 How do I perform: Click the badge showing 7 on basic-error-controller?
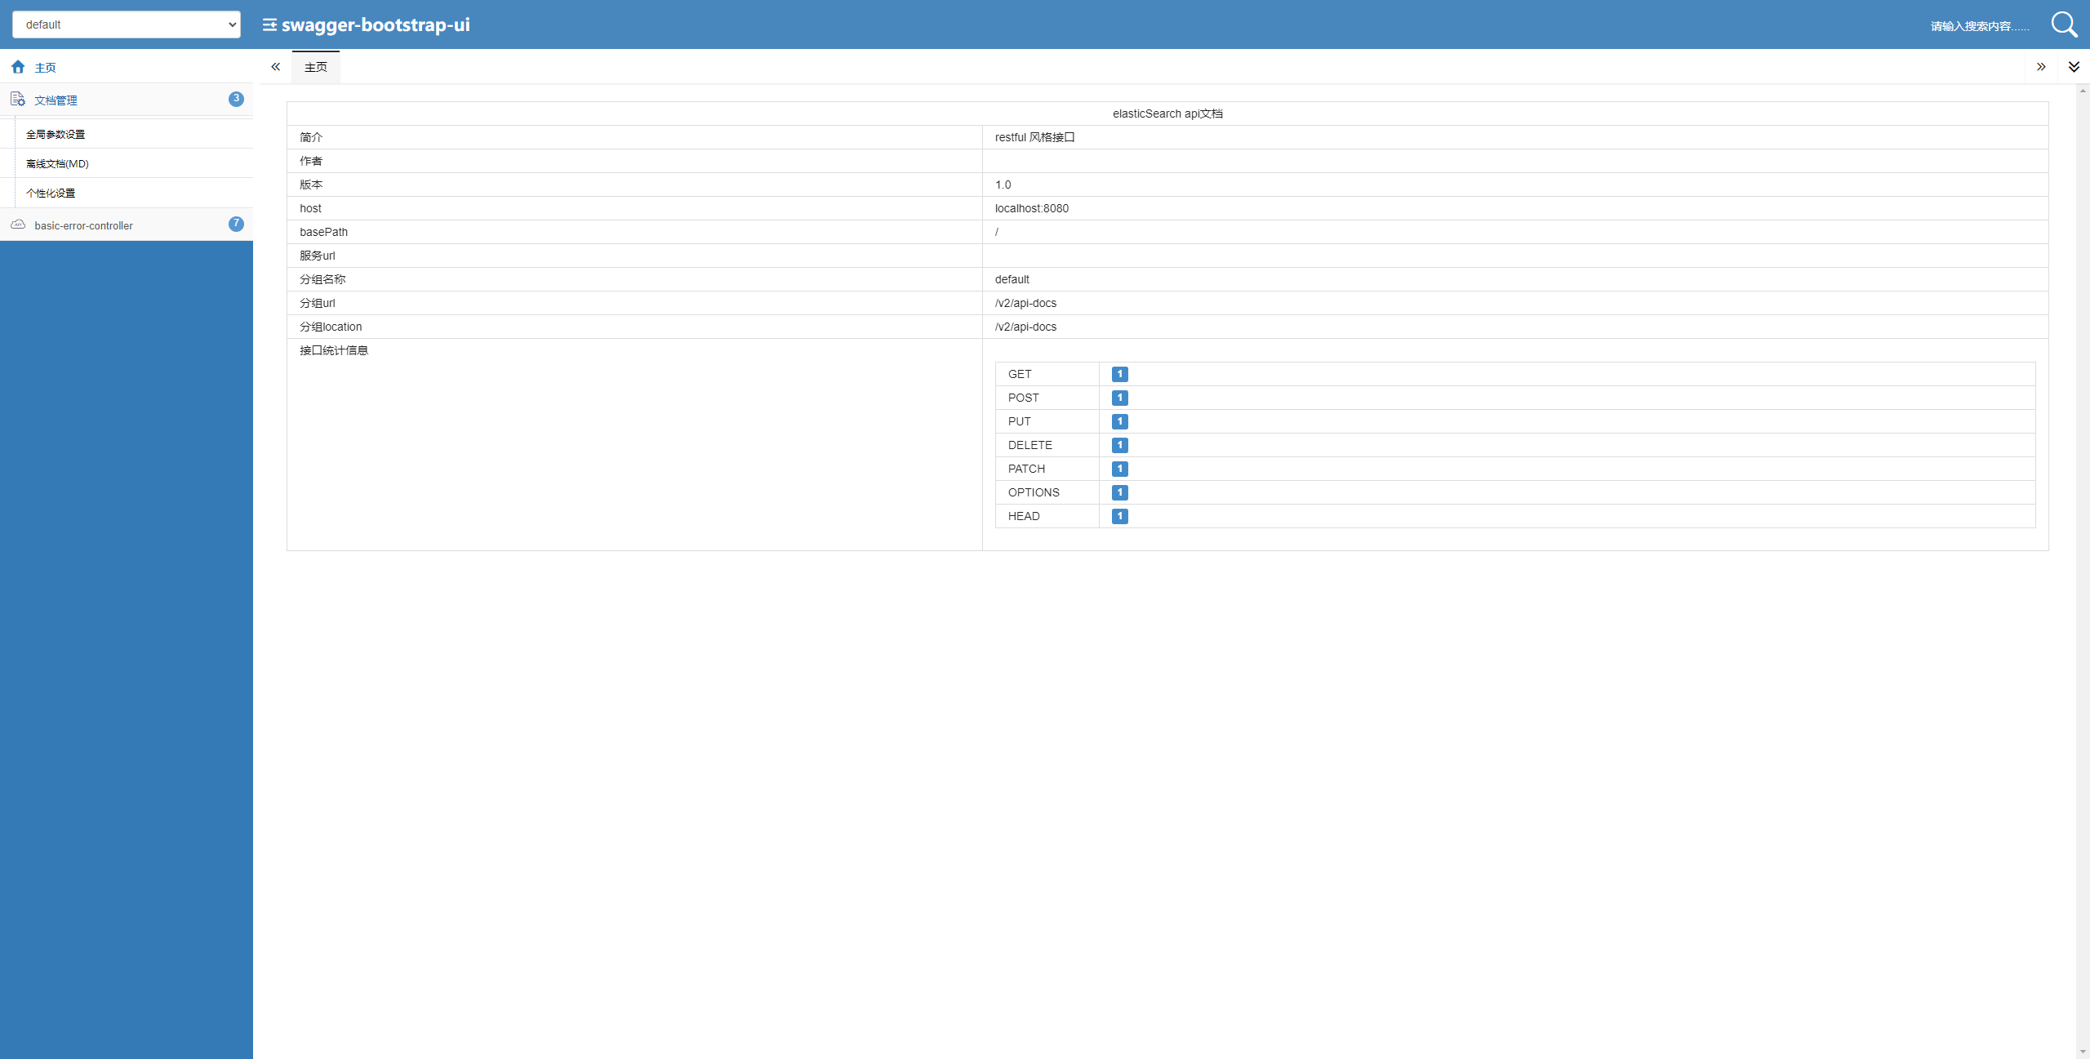236,223
